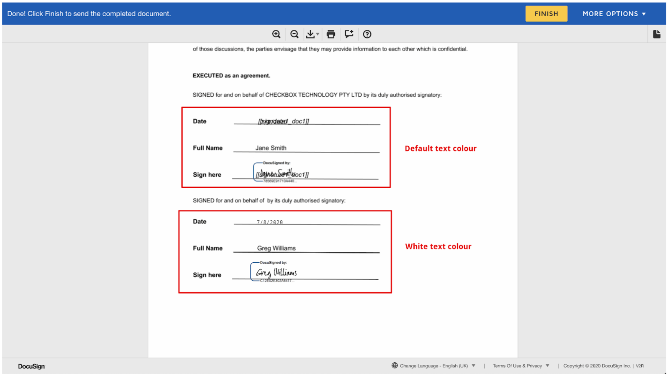Open Change Language - English (UK) dropdown

coord(437,366)
